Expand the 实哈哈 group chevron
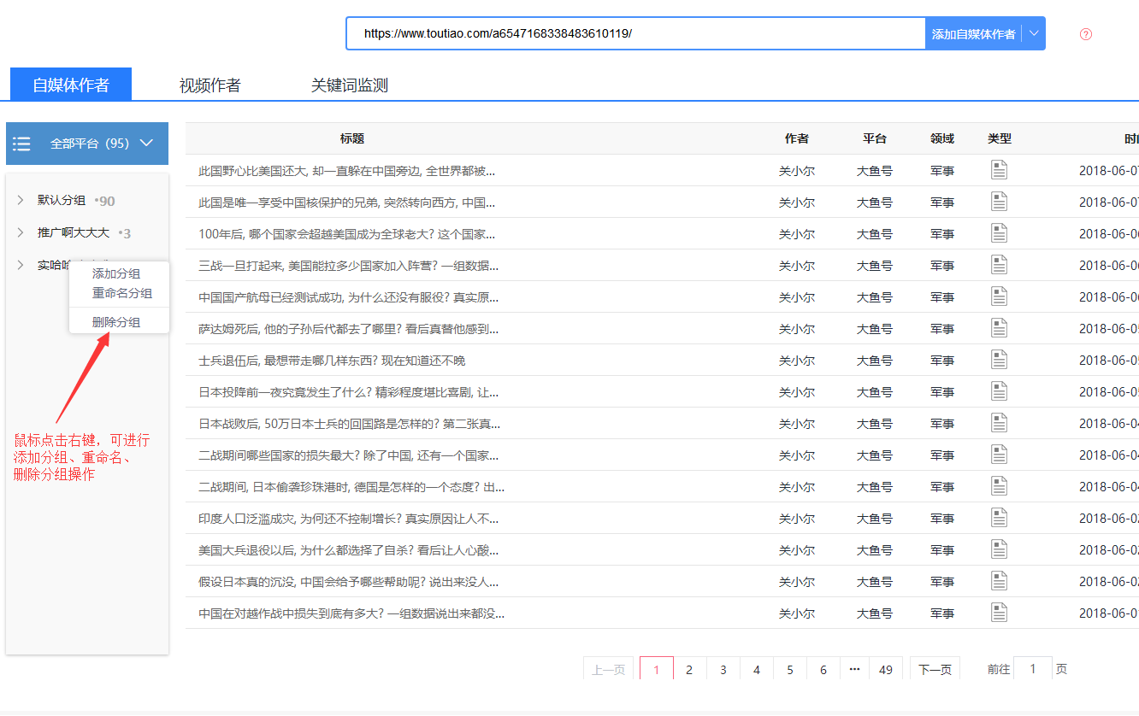This screenshot has height=716, width=1139. (x=21, y=265)
